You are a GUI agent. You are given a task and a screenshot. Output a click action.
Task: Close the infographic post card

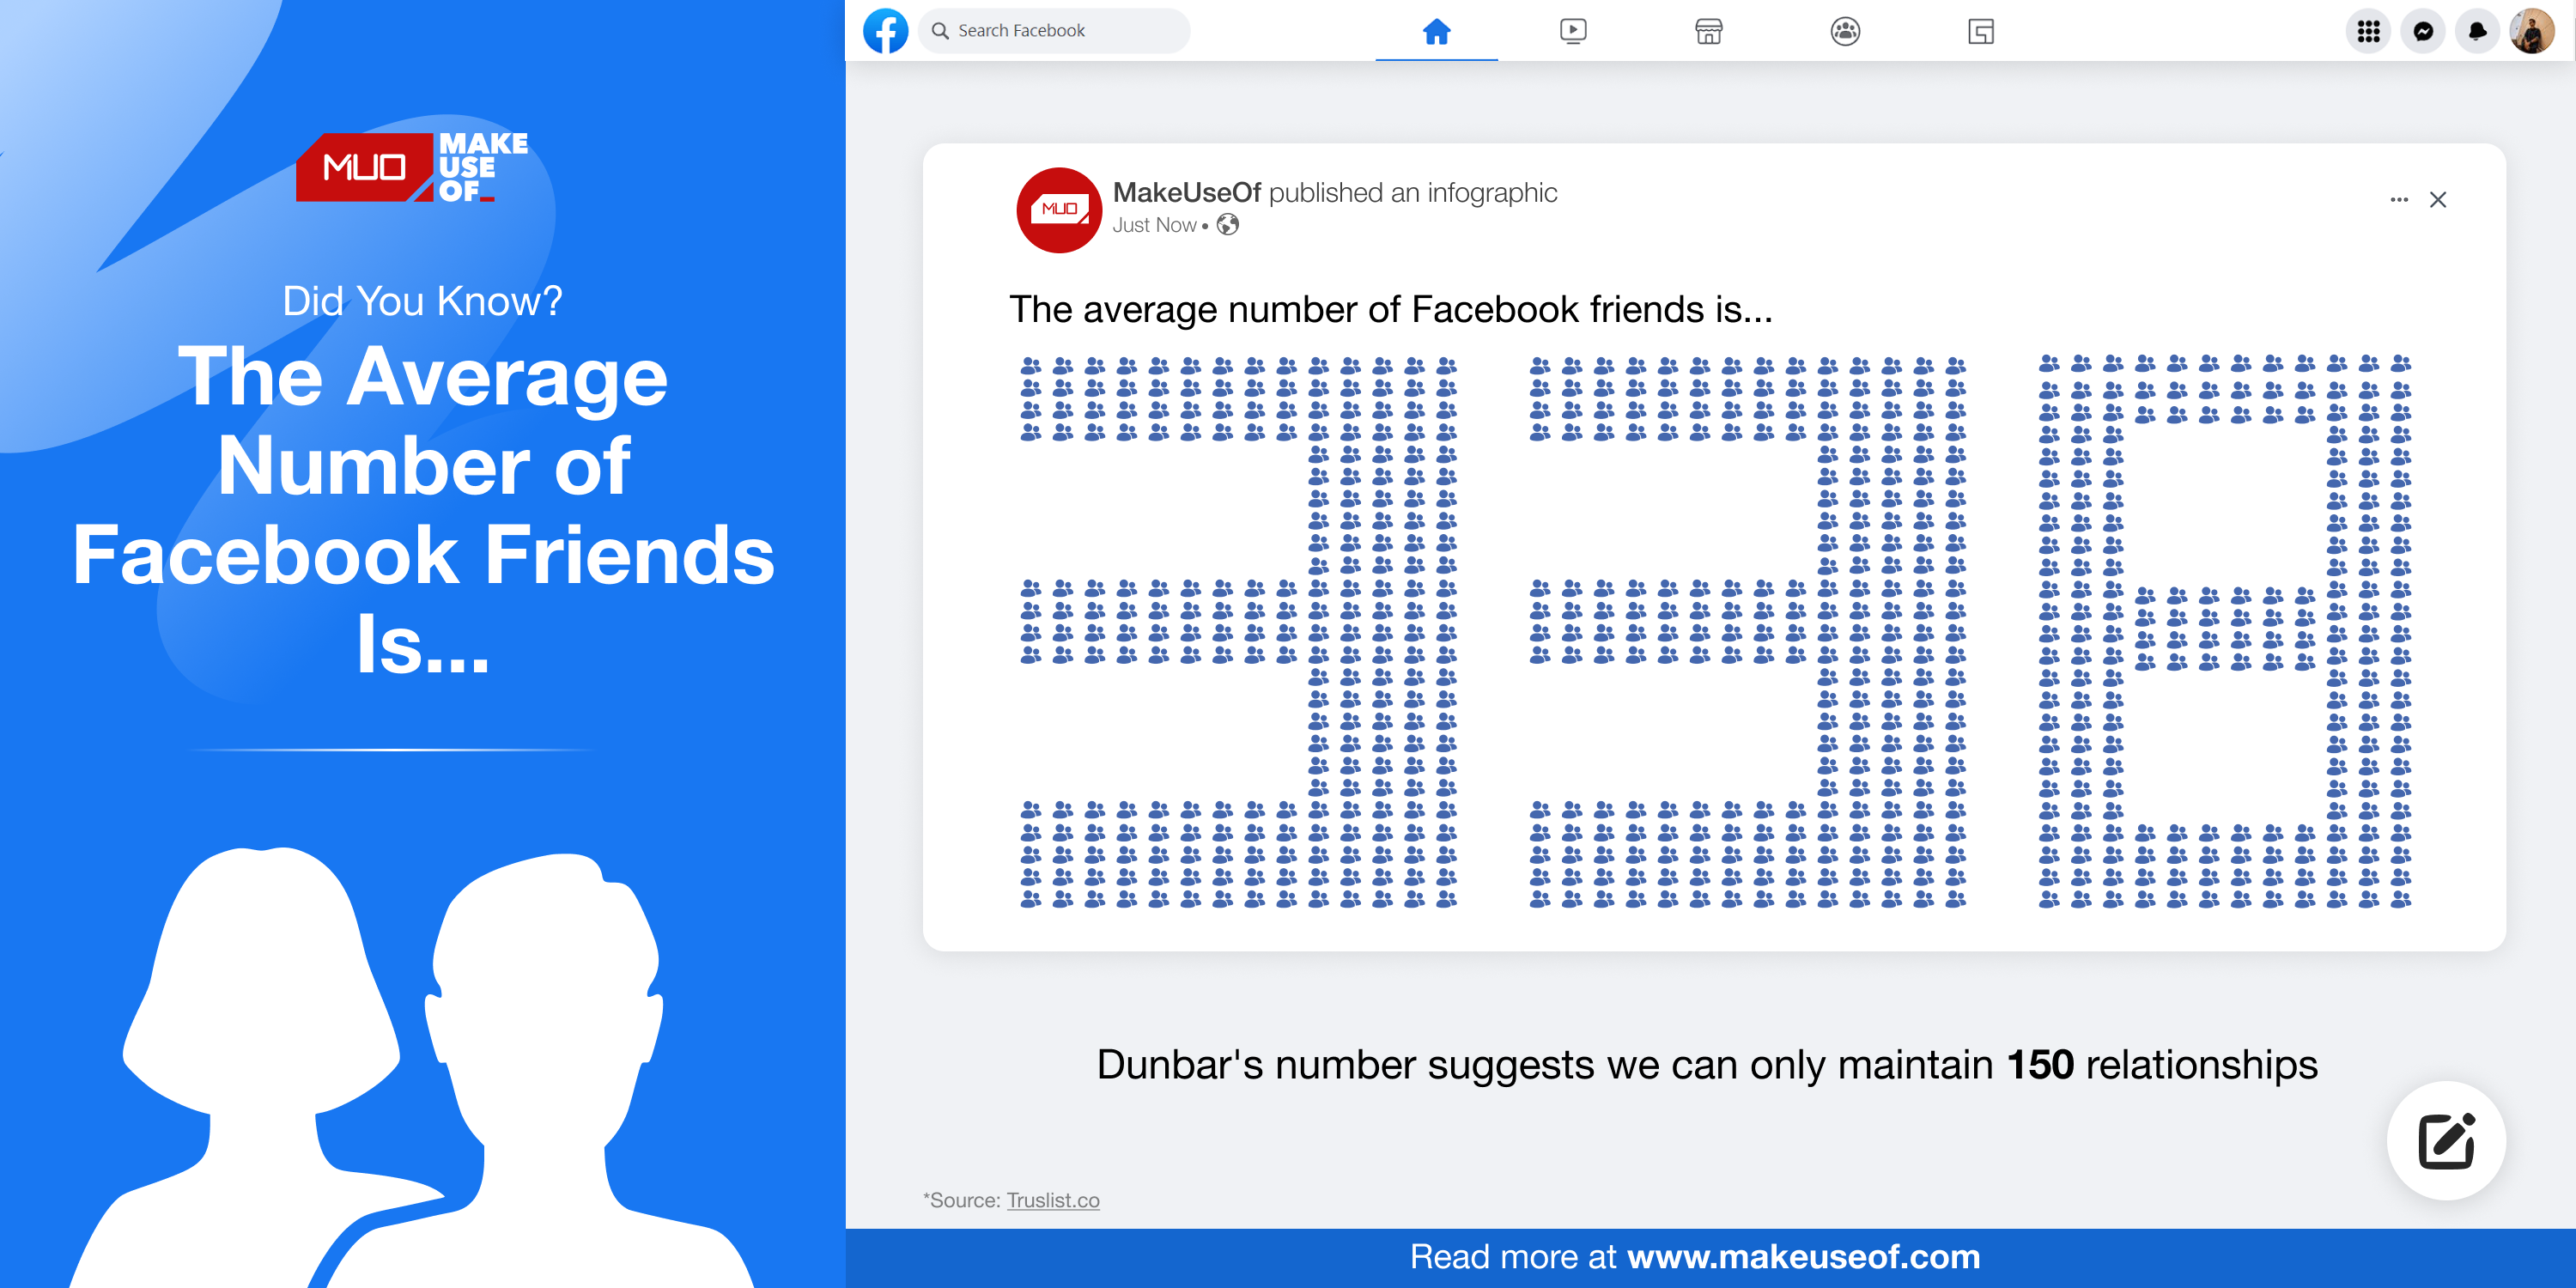2438,199
